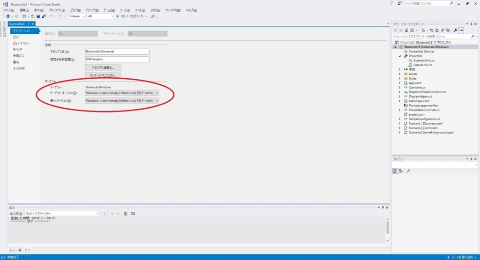Open the Target Version dropdown

[x=122, y=93]
